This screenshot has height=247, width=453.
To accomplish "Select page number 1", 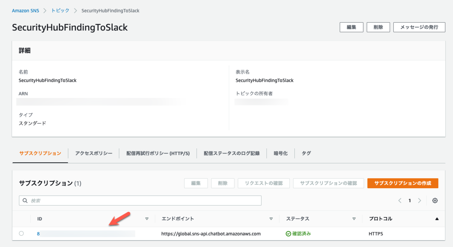I will click(410, 201).
